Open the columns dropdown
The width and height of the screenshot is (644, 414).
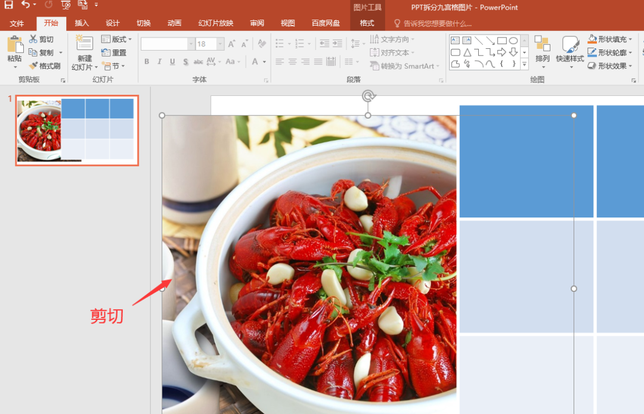point(352,61)
